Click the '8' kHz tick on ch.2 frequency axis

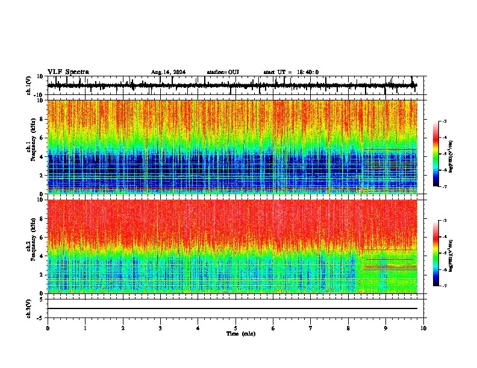[x=42, y=219]
